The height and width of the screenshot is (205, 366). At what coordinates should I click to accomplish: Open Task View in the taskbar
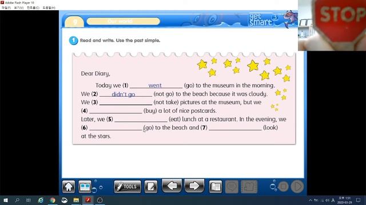pyautogui.click(x=29, y=200)
